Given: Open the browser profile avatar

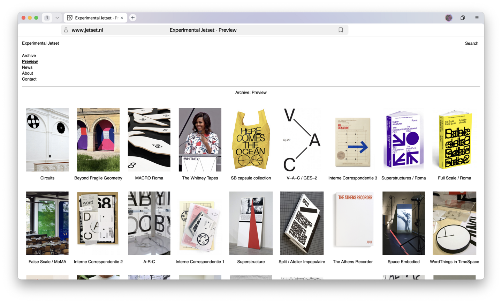Looking at the screenshot, I should click(x=449, y=18).
